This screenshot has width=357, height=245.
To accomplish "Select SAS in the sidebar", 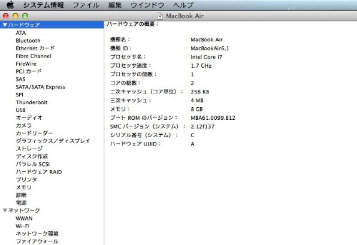I will [20, 79].
